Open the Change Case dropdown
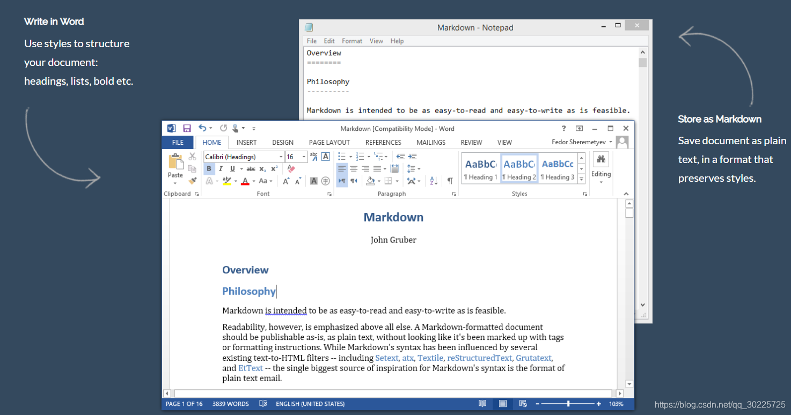The height and width of the screenshot is (415, 791). (x=266, y=181)
